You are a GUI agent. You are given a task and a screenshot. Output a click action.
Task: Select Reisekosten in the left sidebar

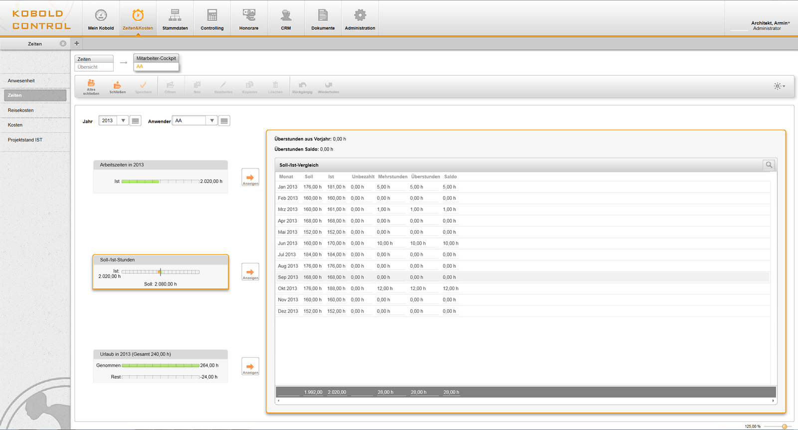pos(21,110)
